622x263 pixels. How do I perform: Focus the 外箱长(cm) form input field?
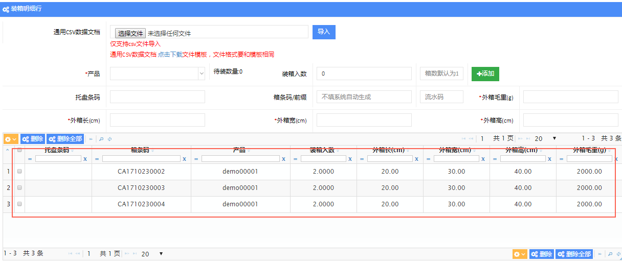click(x=158, y=120)
